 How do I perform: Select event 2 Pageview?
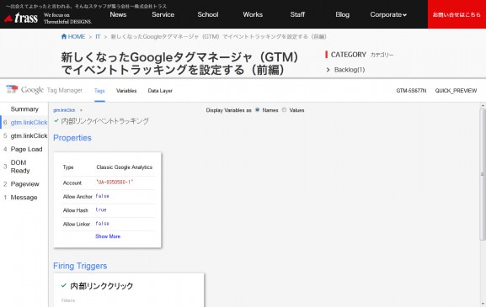pyautogui.click(x=24, y=184)
